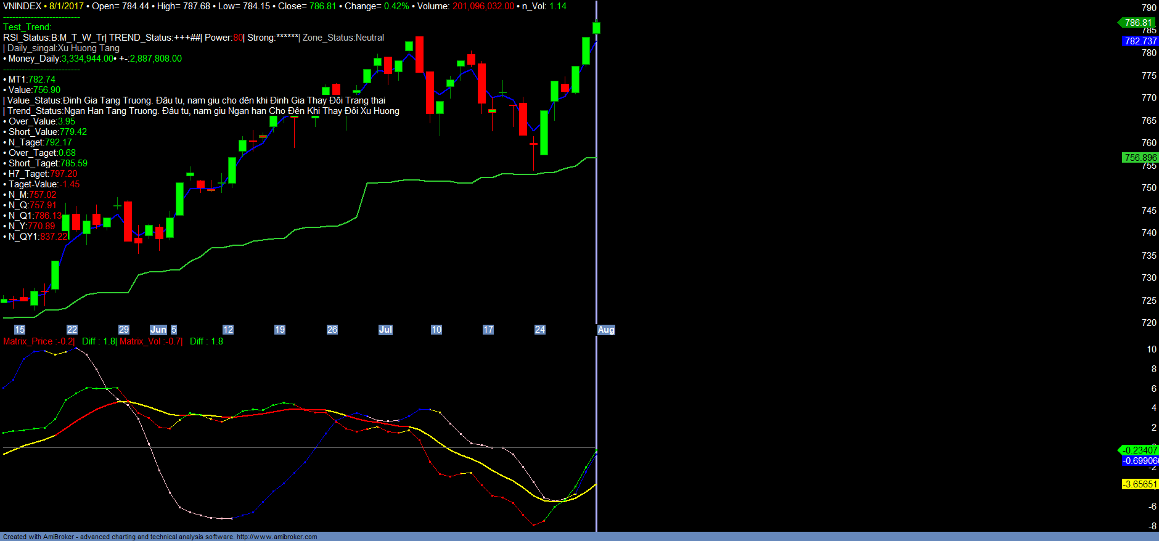Open the www.amibroker.com link in footer

(277, 537)
